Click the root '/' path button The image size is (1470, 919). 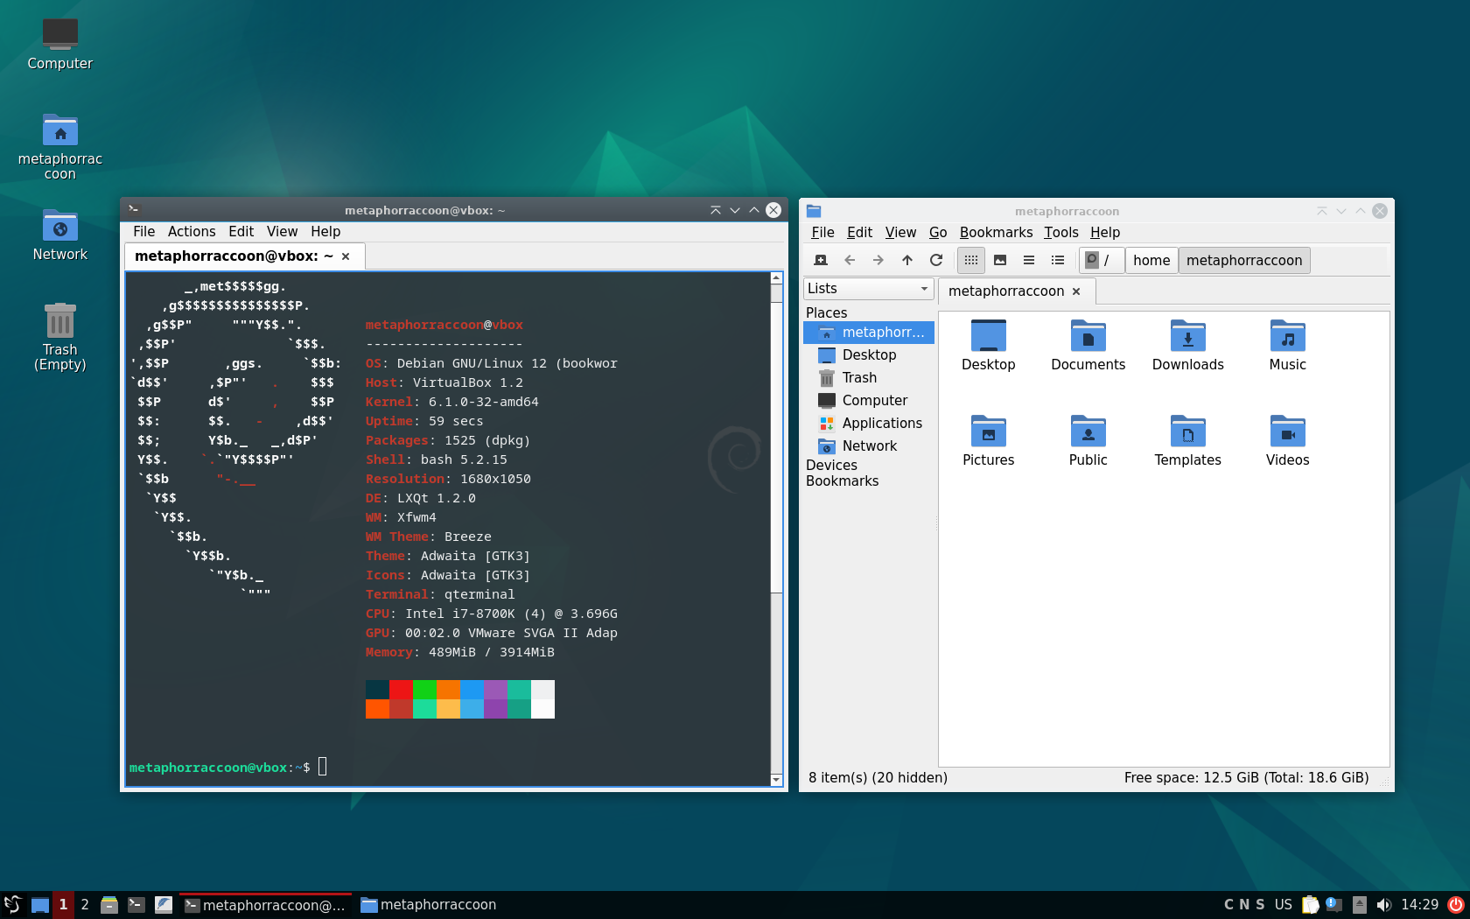click(1102, 260)
